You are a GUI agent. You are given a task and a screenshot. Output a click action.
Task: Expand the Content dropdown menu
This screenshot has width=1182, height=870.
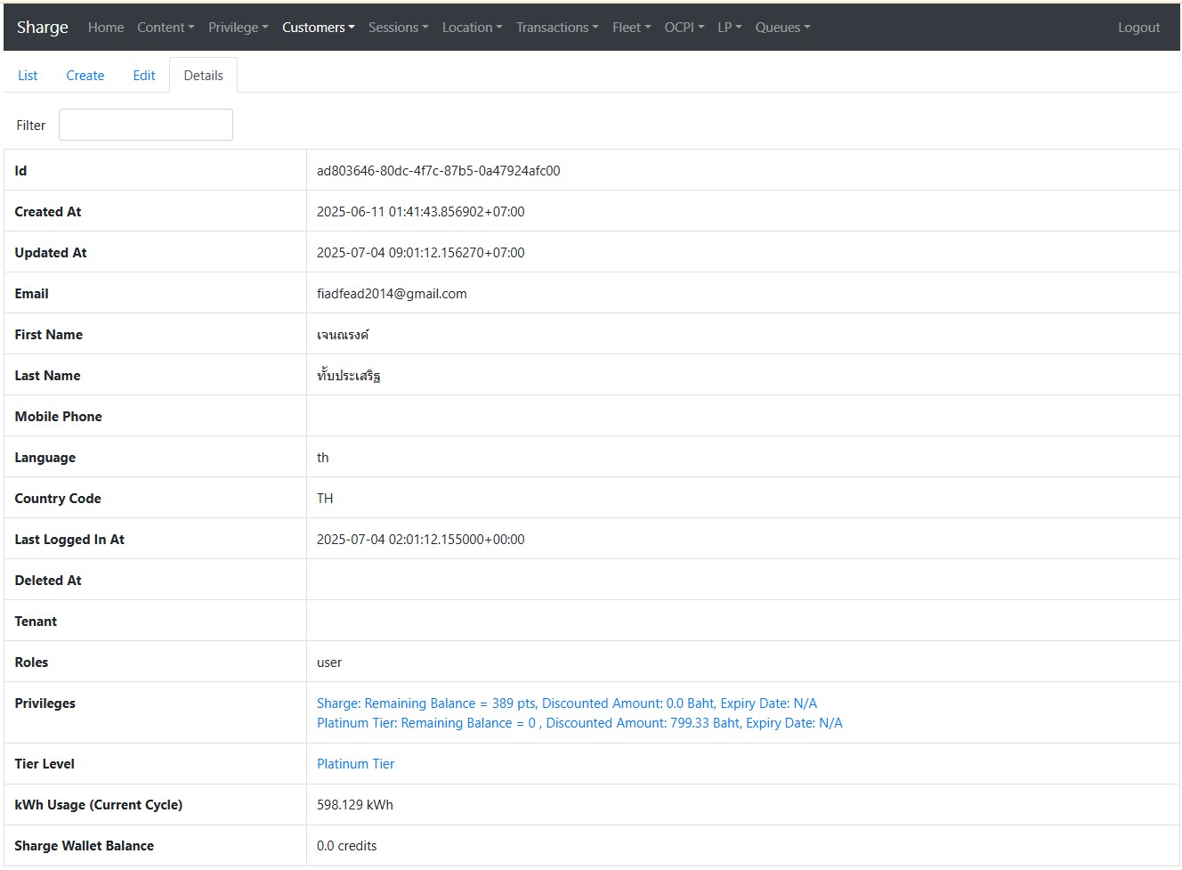coord(166,28)
